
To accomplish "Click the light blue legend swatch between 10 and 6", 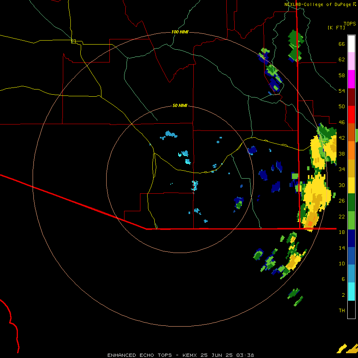I will click(x=351, y=274).
